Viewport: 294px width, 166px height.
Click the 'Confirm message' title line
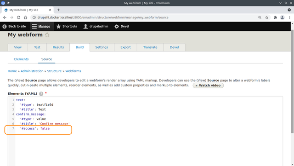(45, 124)
